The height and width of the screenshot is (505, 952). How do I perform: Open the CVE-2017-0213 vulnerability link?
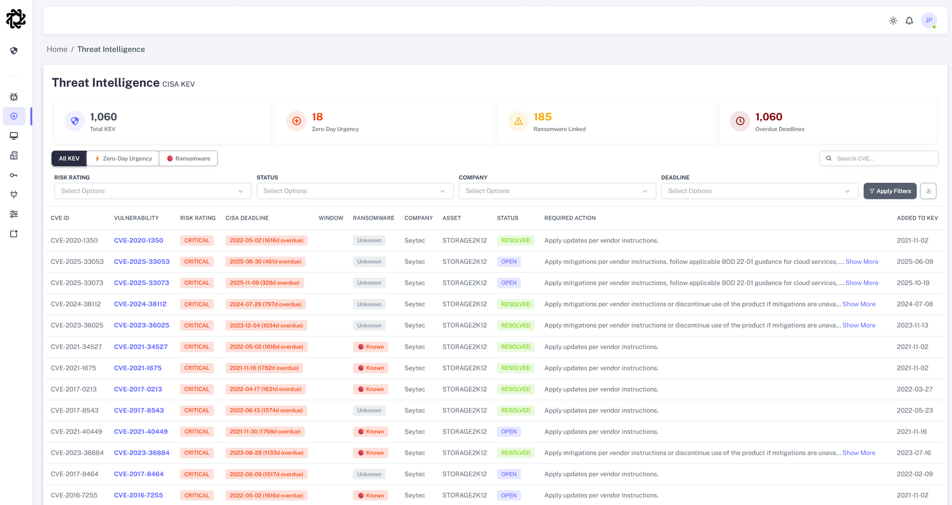tap(138, 390)
